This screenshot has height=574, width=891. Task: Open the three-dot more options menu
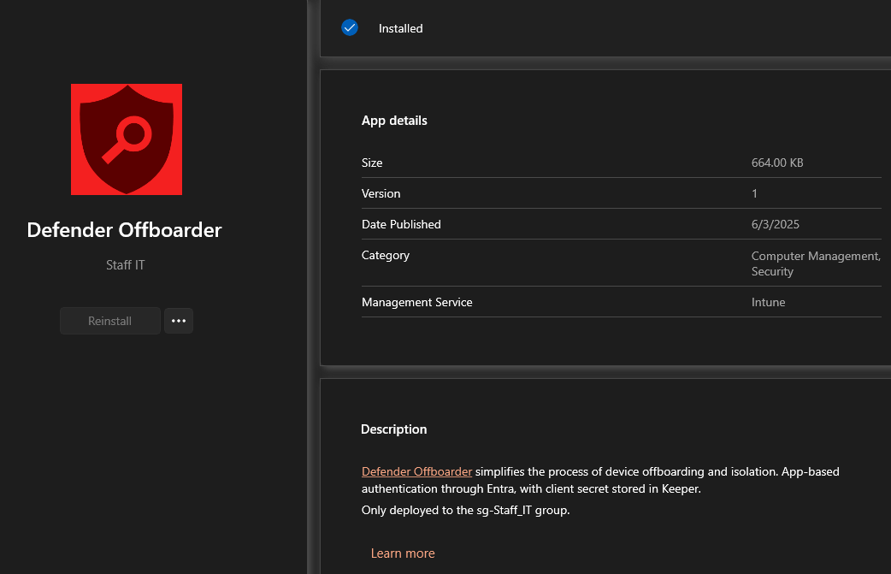pyautogui.click(x=179, y=321)
